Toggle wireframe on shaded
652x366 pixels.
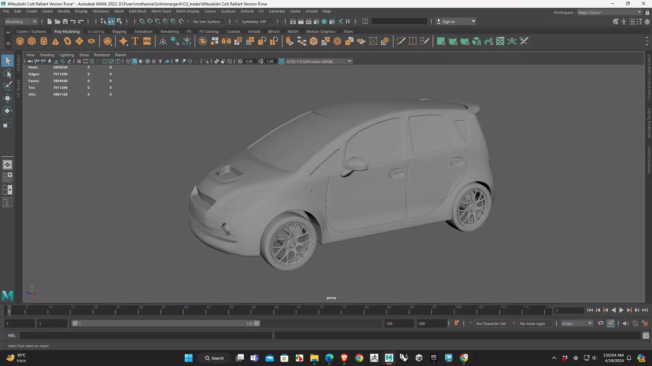click(147, 61)
